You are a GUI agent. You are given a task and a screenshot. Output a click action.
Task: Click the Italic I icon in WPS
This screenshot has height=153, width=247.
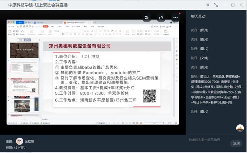tap(67, 34)
